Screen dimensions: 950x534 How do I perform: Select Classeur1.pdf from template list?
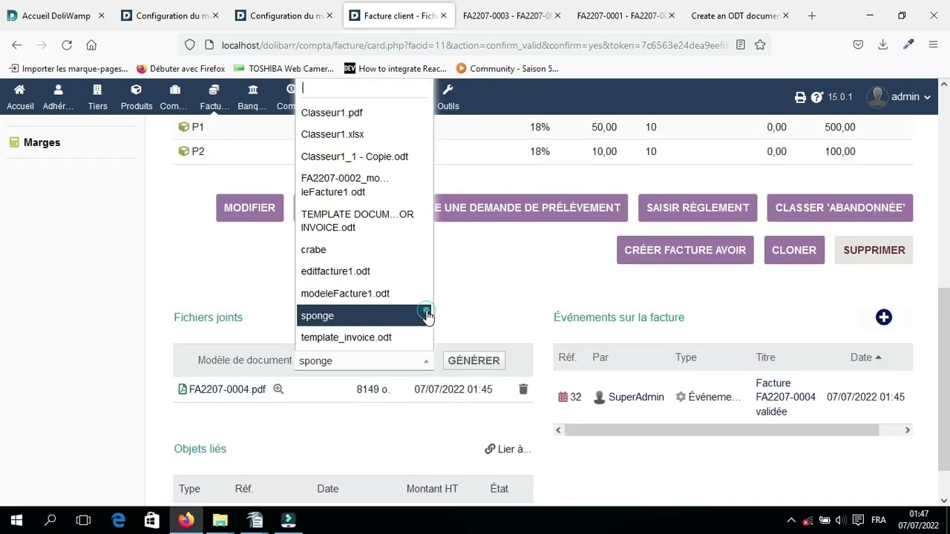[364, 113]
